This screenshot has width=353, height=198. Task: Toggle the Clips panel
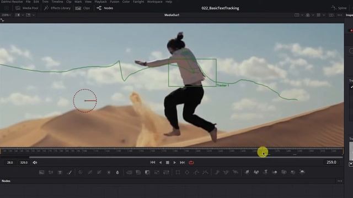coord(83,8)
